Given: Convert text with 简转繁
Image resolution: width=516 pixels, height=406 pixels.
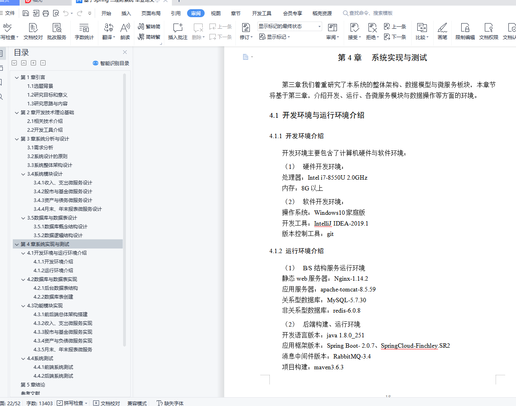Looking at the screenshot, I should point(149,37).
